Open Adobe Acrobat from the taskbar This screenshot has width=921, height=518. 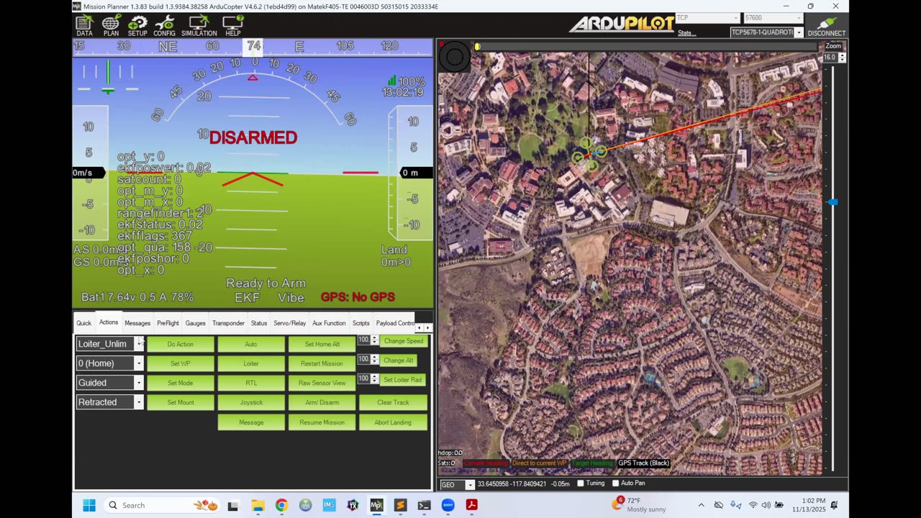[471, 505]
